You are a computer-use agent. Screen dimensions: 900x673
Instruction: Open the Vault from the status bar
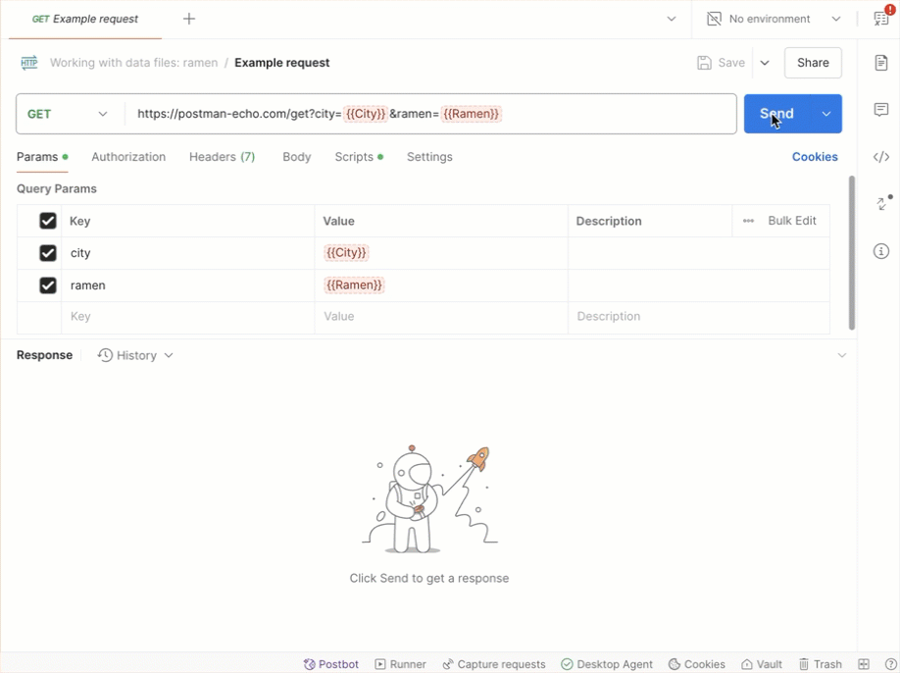[x=762, y=664]
